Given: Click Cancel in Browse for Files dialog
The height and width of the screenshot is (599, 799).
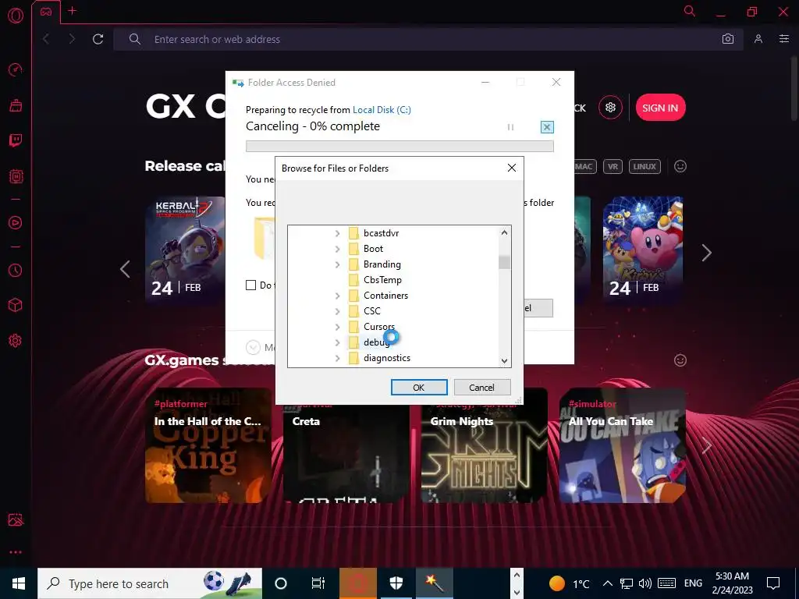Looking at the screenshot, I should [481, 387].
